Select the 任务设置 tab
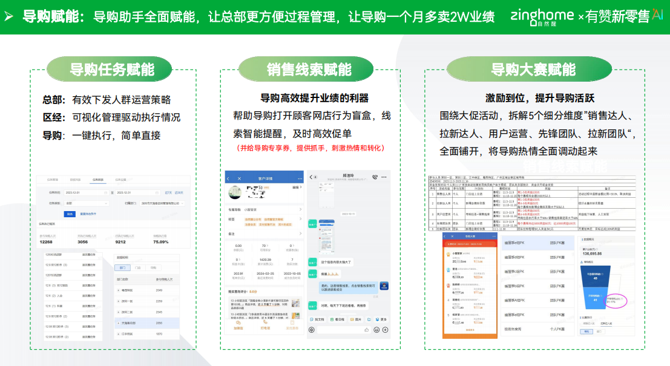 (x=121, y=180)
